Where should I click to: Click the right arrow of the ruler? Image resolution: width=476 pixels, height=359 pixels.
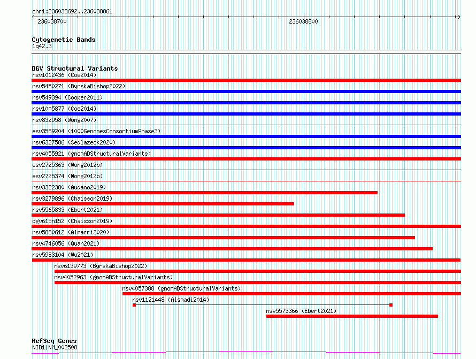[459, 17]
